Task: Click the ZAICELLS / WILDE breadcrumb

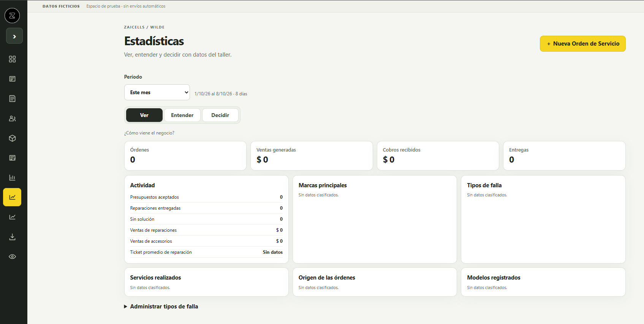Action: [144, 27]
